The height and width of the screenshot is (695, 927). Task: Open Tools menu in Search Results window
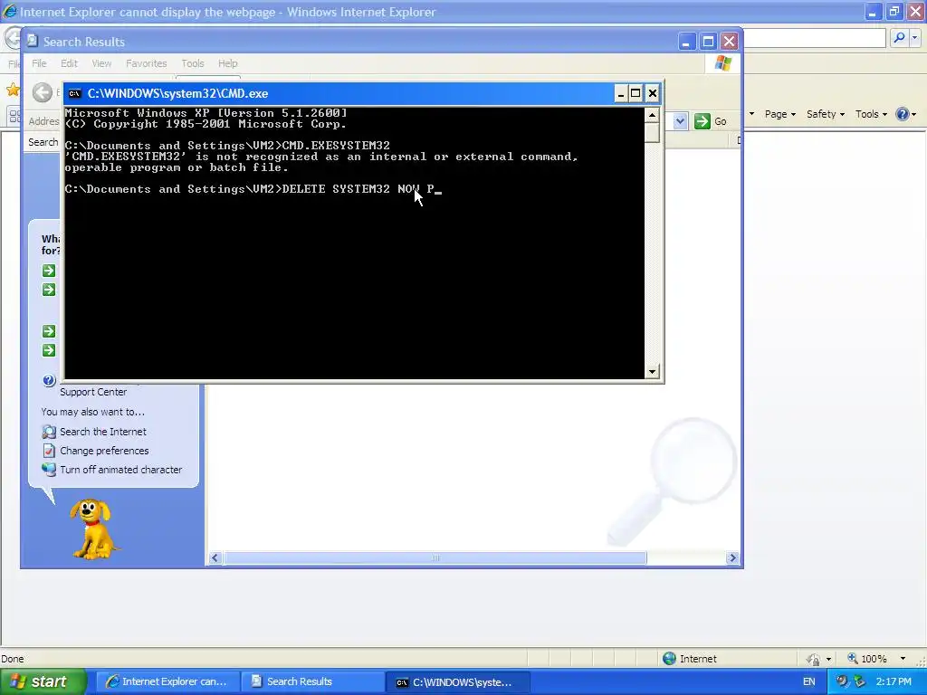tap(193, 63)
